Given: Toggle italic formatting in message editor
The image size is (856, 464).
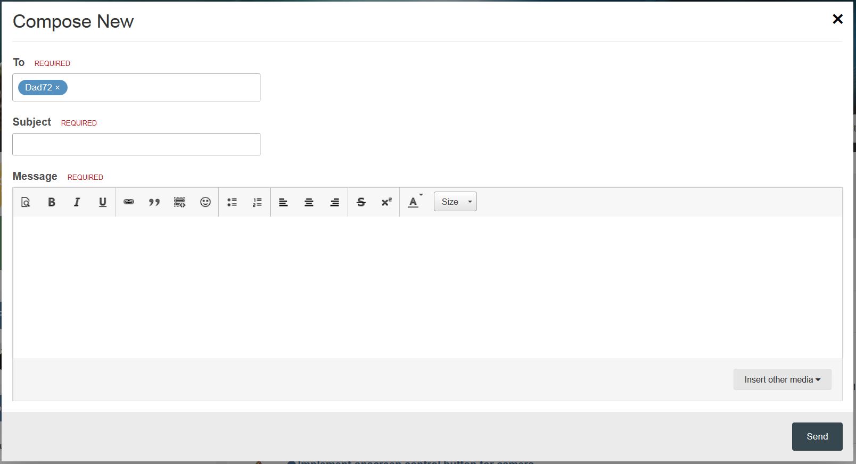Looking at the screenshot, I should [77, 202].
